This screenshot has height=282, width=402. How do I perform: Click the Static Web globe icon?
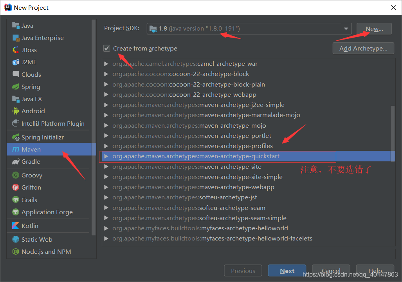click(x=16, y=239)
